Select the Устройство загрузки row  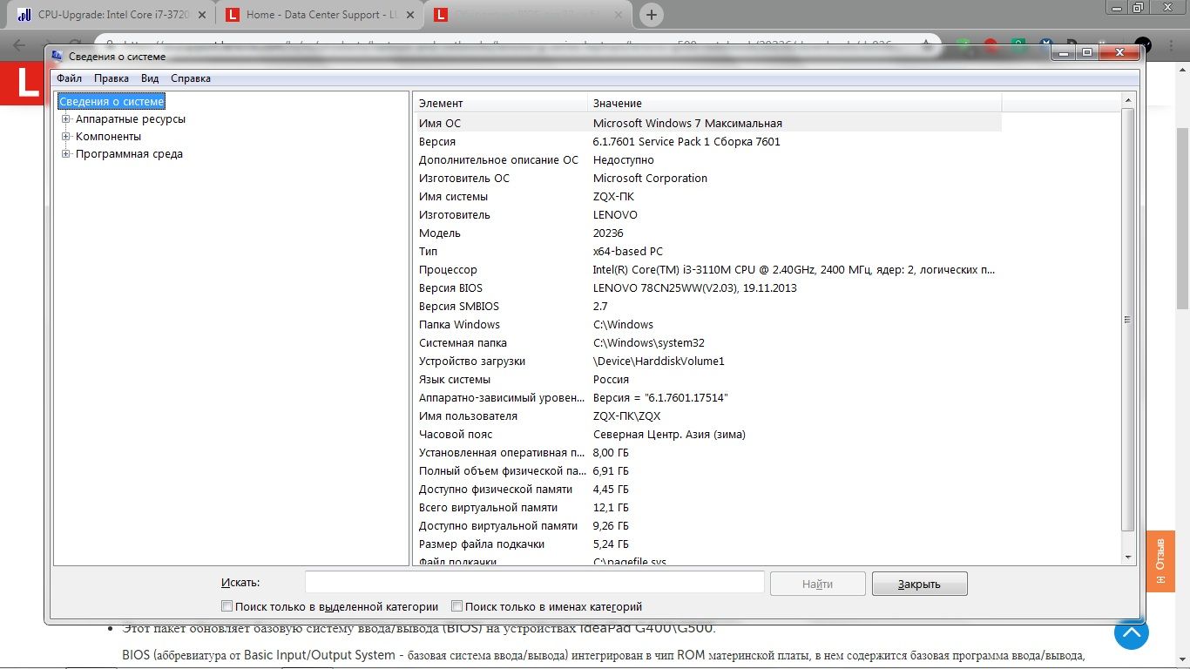coord(707,361)
